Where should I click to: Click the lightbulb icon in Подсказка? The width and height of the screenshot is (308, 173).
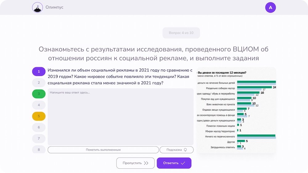click(x=185, y=150)
